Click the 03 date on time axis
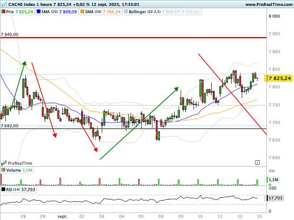The image size is (294, 220). coord(102,216)
